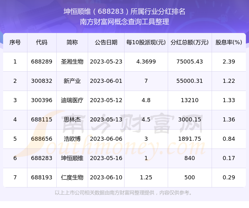The height and width of the screenshot is (208, 249).
Task: Select the name 圣湘生物
Action: click(x=72, y=62)
